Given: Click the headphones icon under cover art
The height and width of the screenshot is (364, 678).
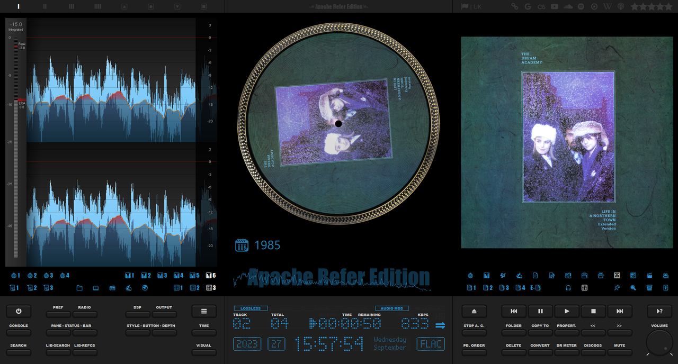Looking at the screenshot, I should [x=568, y=288].
